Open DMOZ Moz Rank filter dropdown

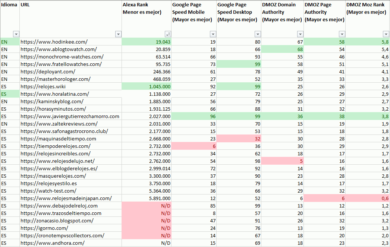click(x=386, y=34)
